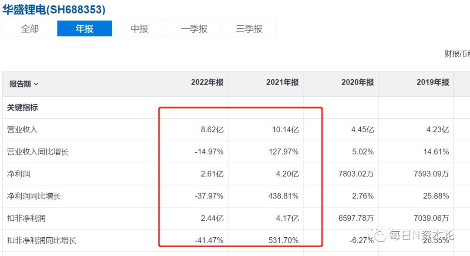Screen dimensions: 470x256
Task: Select the 2020年报 column header
Action: 357,82
